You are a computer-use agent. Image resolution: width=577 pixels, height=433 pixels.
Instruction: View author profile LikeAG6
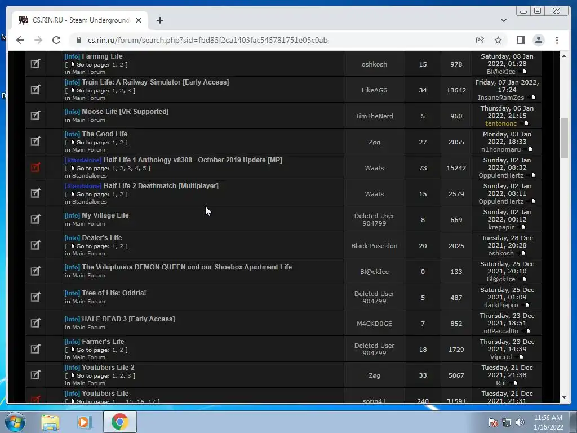(x=374, y=90)
